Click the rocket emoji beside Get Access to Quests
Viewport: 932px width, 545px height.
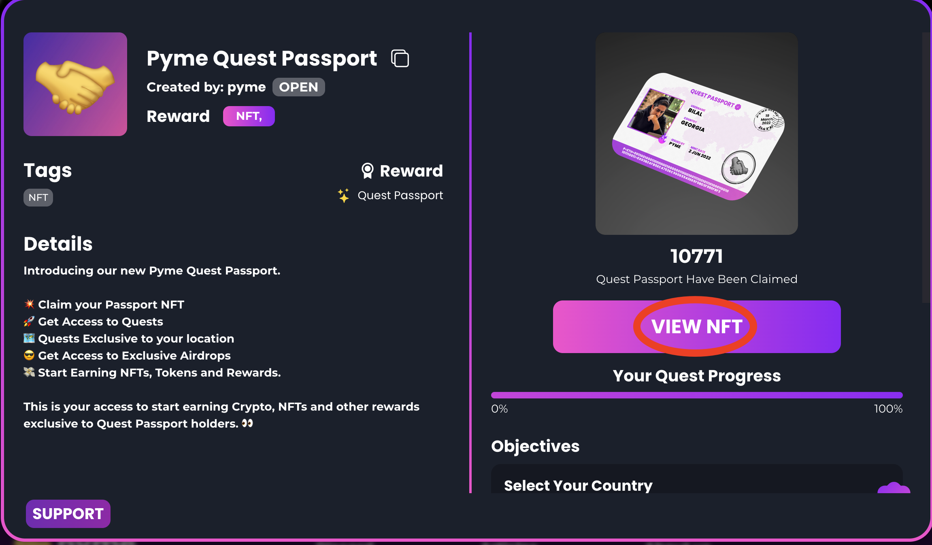click(x=29, y=321)
